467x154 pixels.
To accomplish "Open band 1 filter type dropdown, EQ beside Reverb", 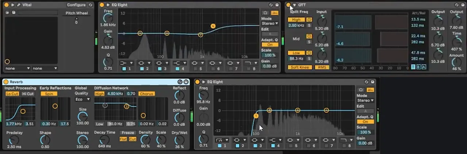I will 222,140.
